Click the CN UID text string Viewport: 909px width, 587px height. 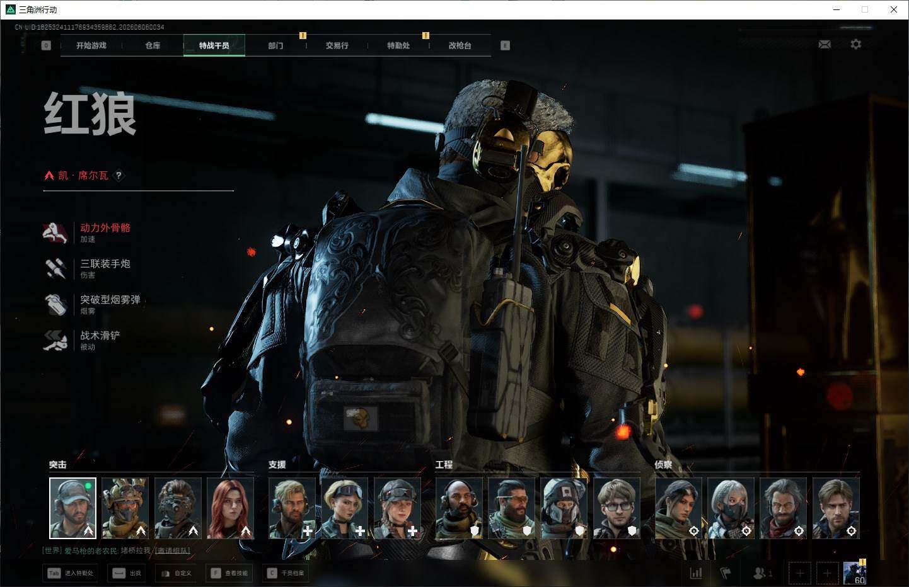[x=90, y=27]
